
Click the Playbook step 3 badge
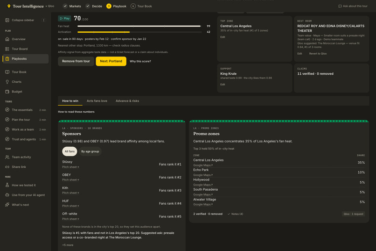109,6
